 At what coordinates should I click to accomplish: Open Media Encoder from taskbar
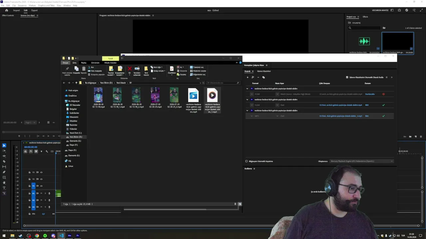coord(70,236)
